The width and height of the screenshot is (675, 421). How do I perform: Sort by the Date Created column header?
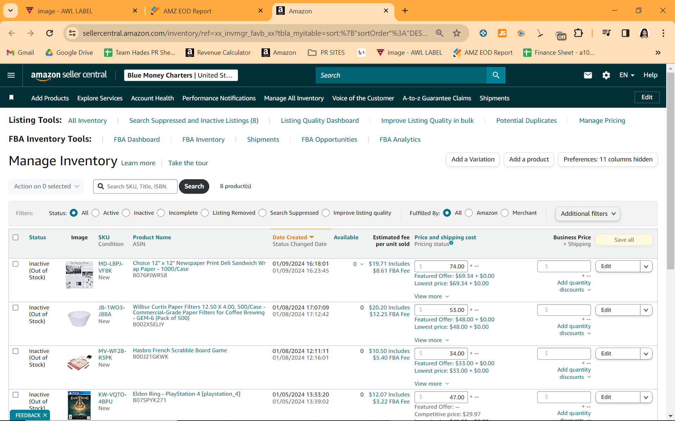293,238
